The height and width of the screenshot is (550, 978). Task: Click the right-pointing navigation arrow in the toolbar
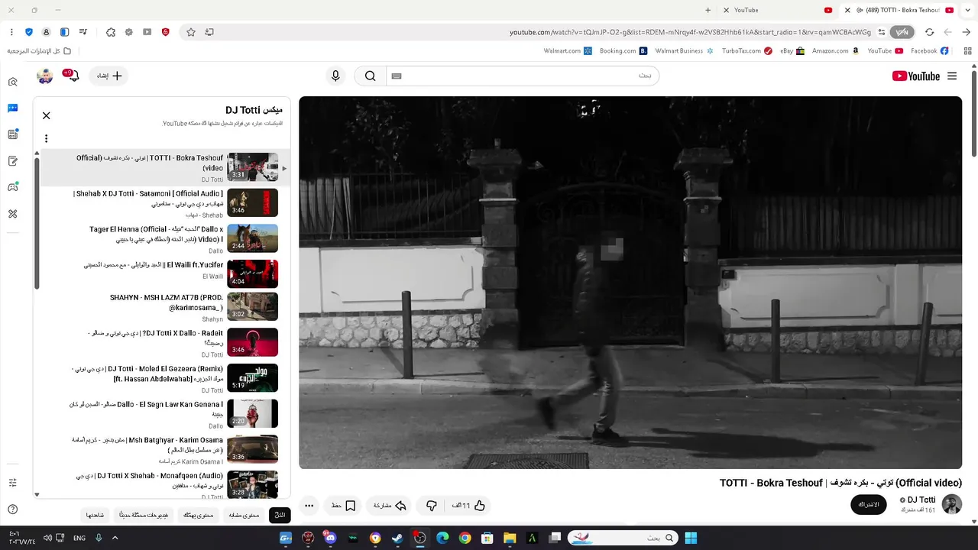click(x=966, y=32)
